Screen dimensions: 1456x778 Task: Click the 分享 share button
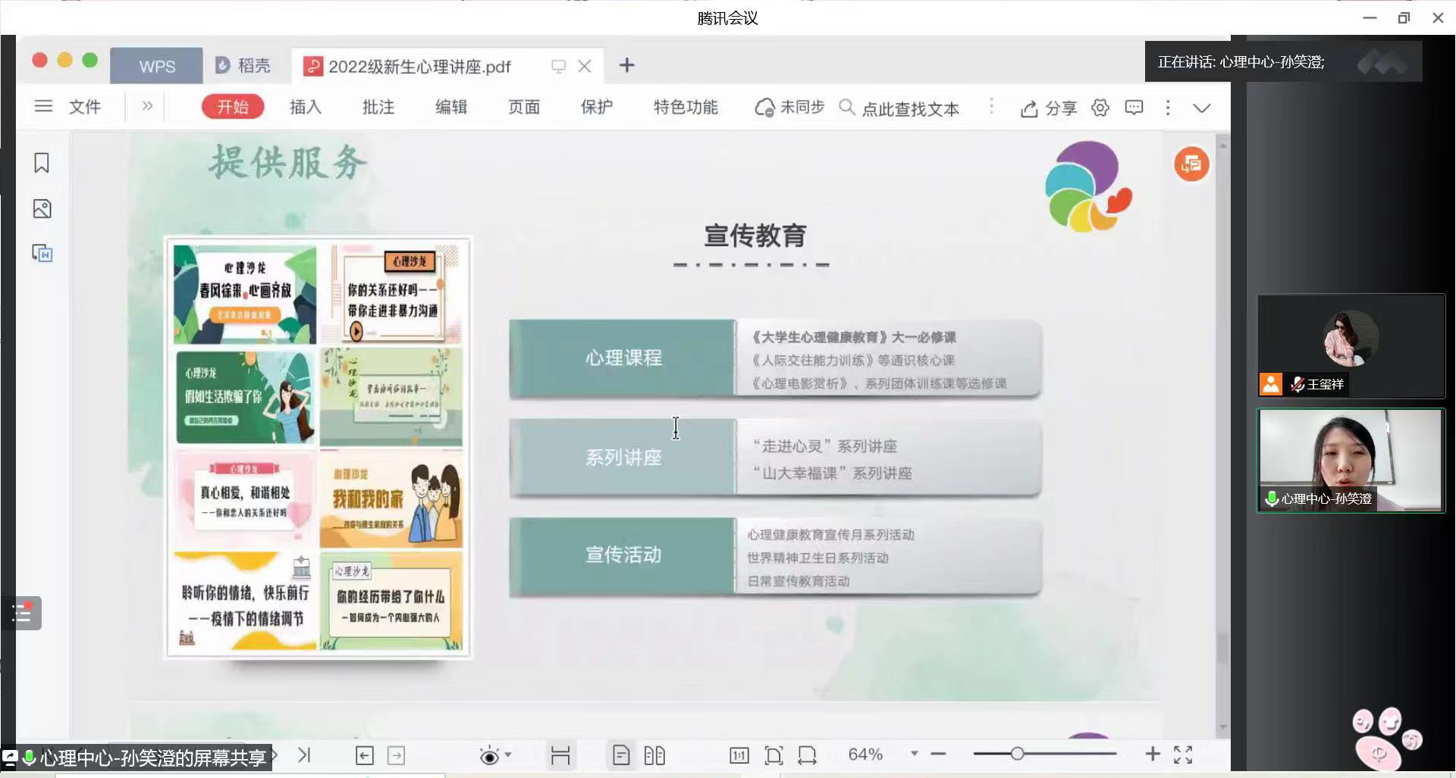[x=1049, y=108]
